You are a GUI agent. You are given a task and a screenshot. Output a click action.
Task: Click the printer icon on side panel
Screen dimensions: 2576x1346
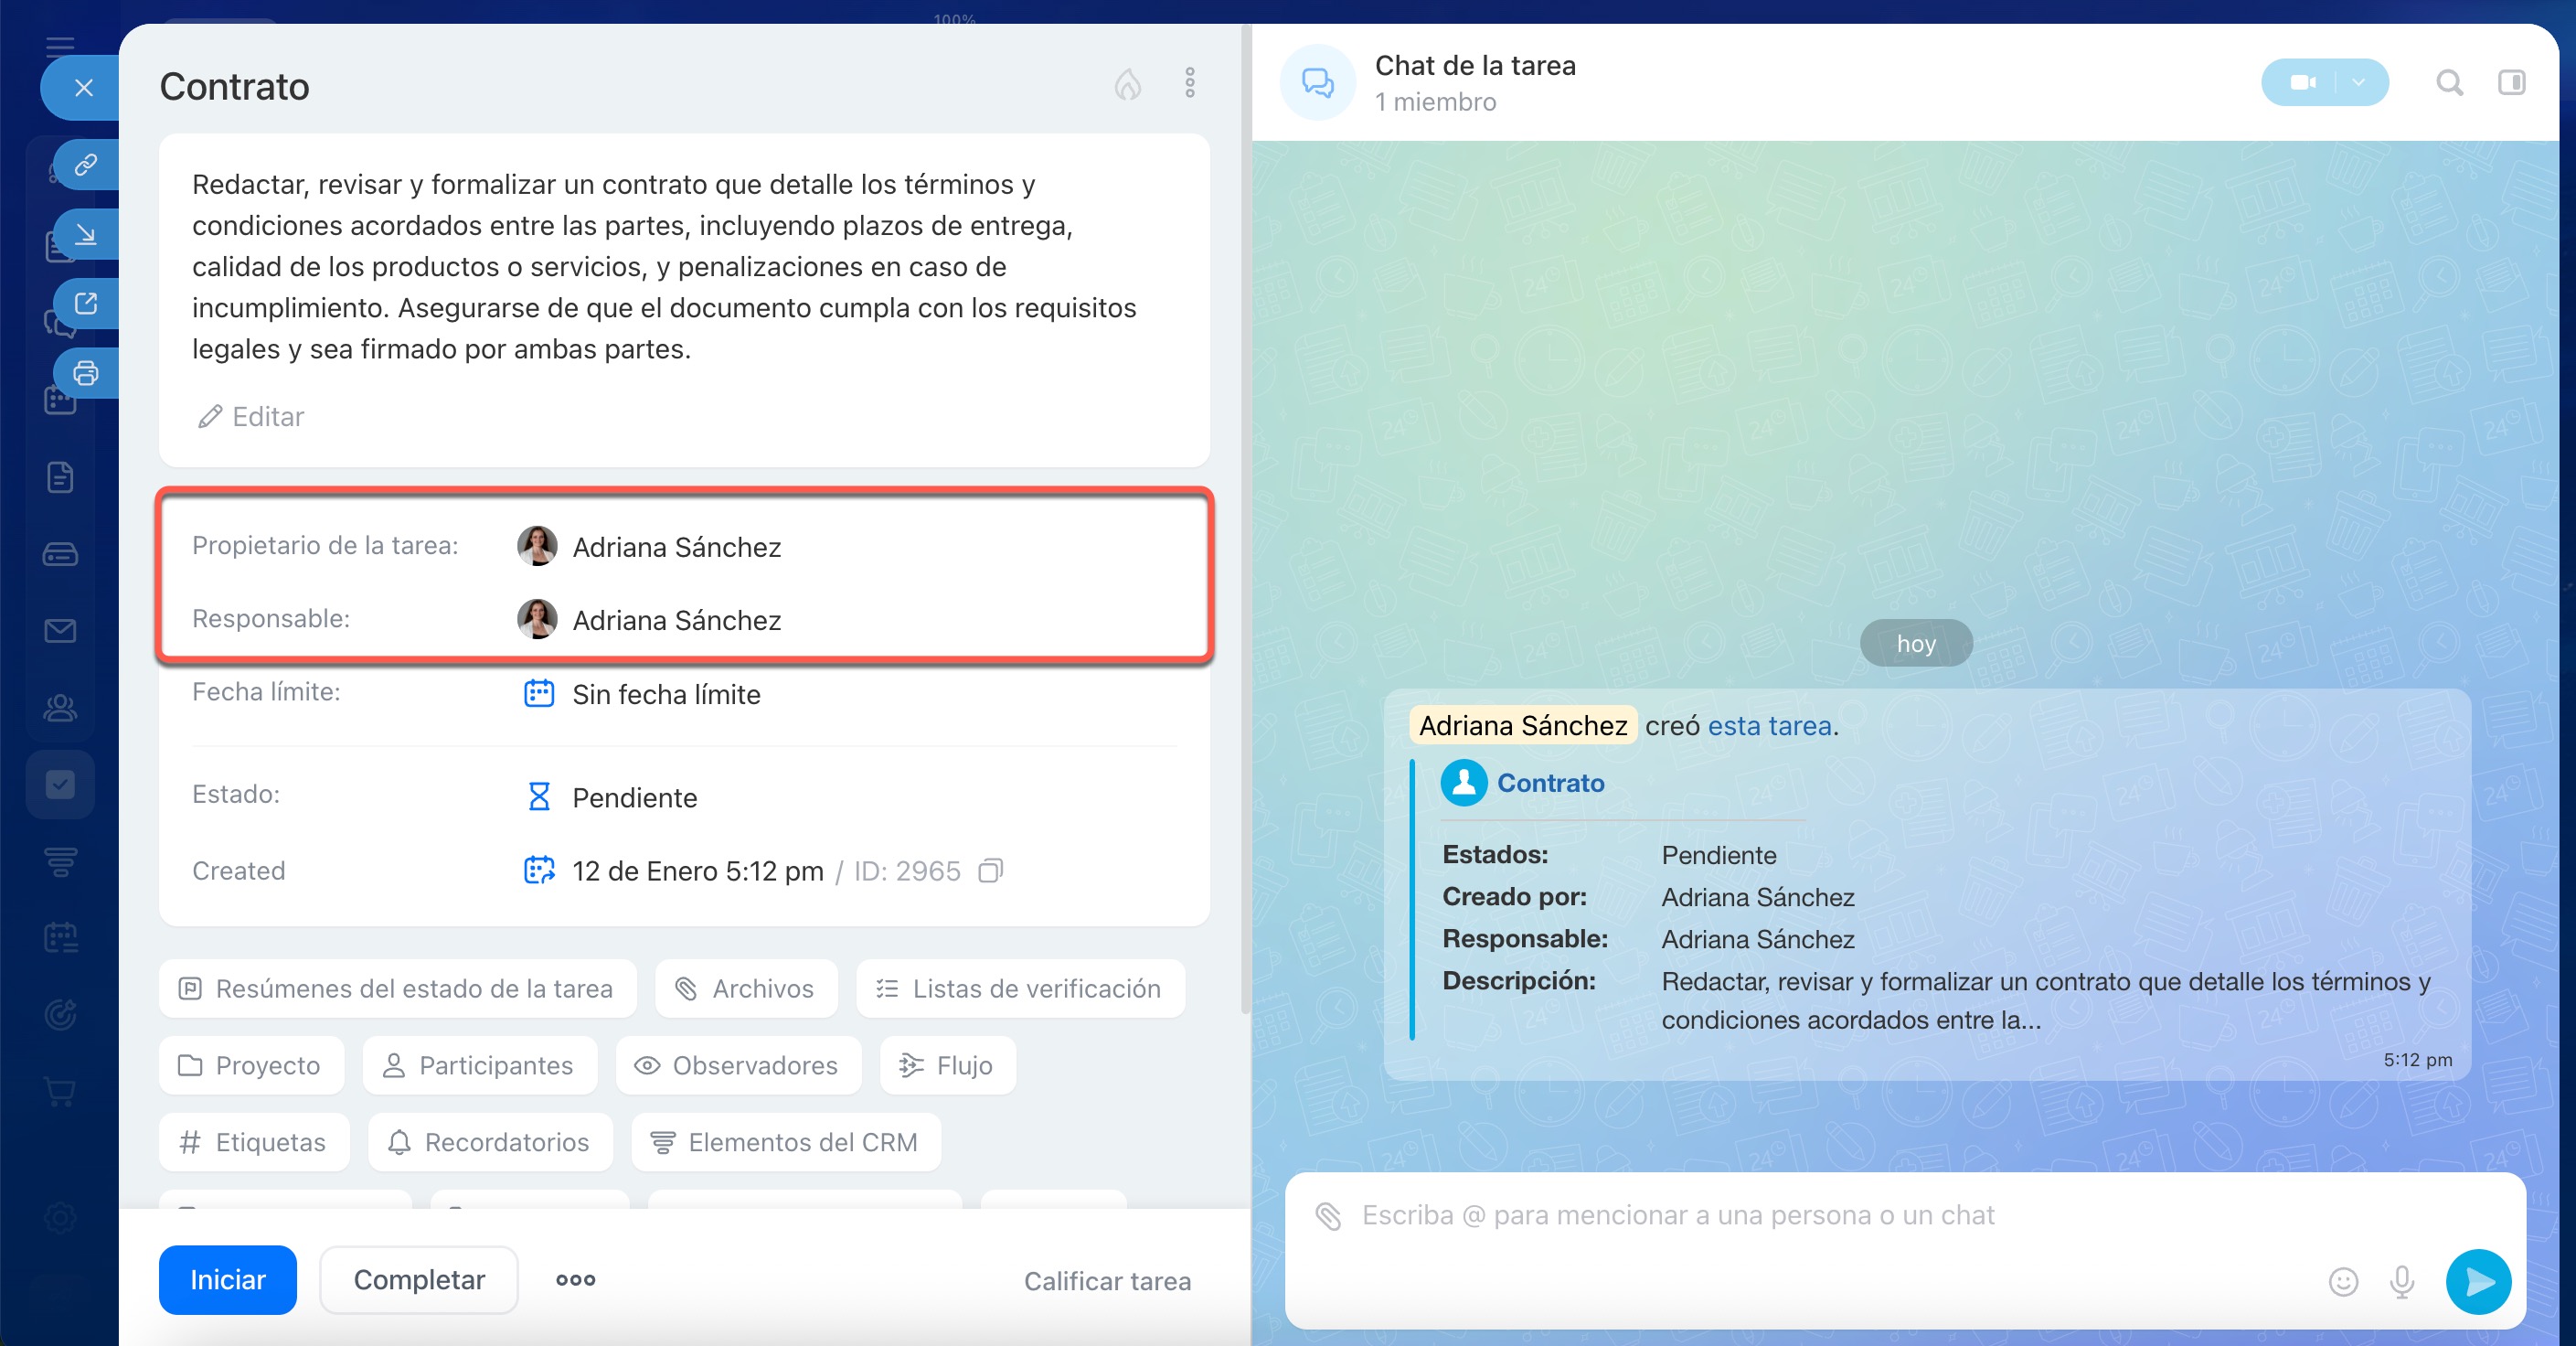pyautogui.click(x=86, y=373)
